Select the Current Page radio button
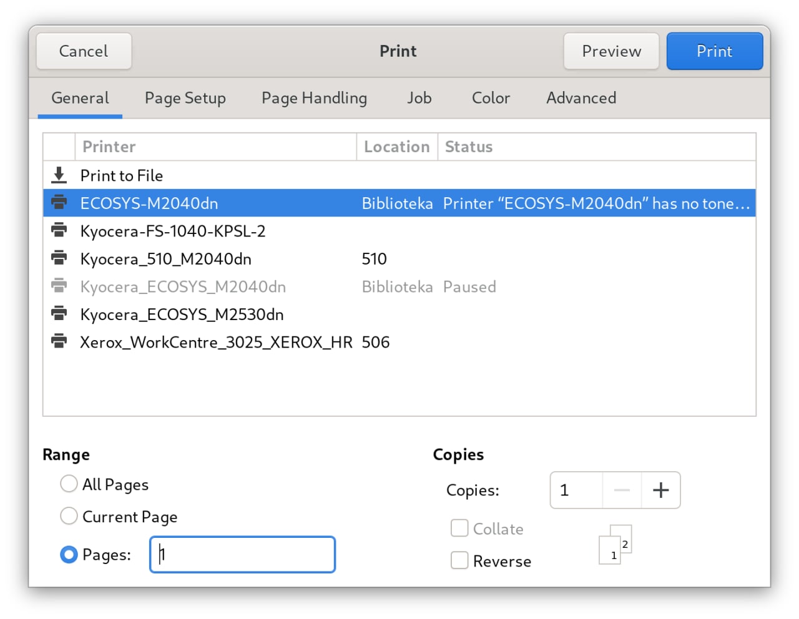Image resolution: width=799 pixels, height=619 pixels. [x=69, y=516]
